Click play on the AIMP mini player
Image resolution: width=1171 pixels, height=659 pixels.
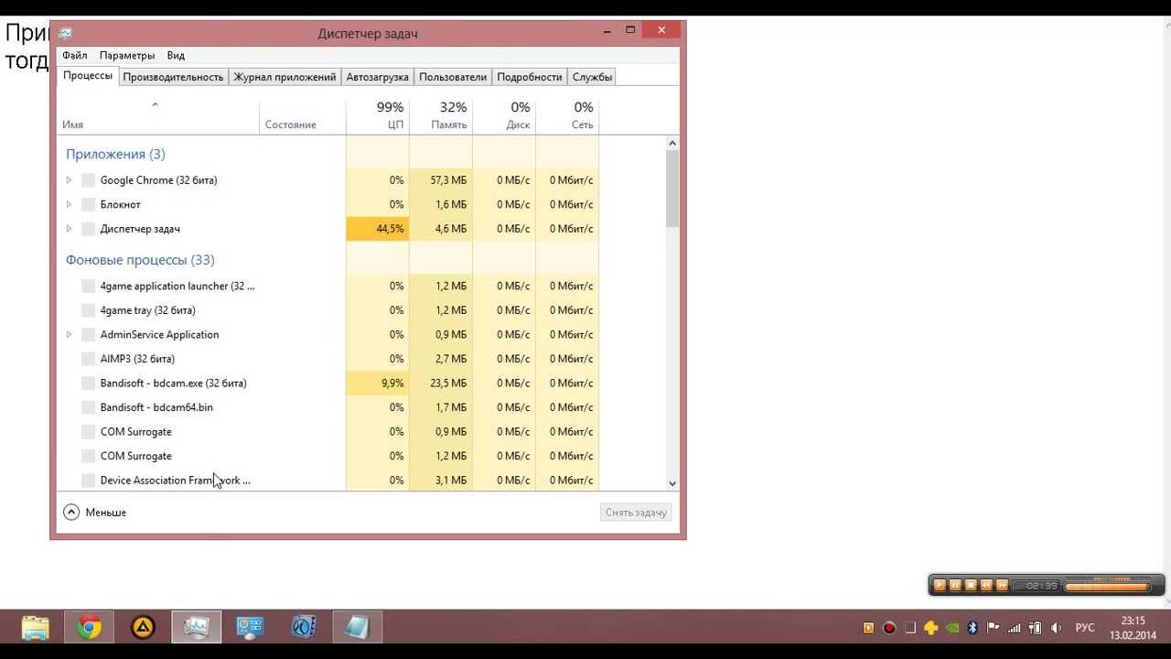(940, 585)
